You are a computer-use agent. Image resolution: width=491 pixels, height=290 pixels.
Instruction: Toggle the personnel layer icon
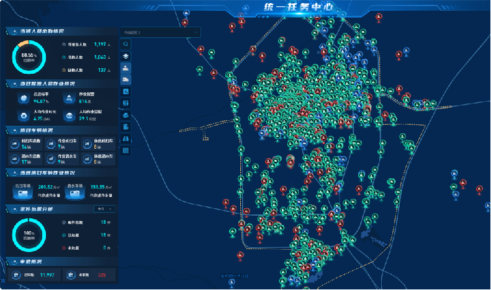(x=126, y=68)
